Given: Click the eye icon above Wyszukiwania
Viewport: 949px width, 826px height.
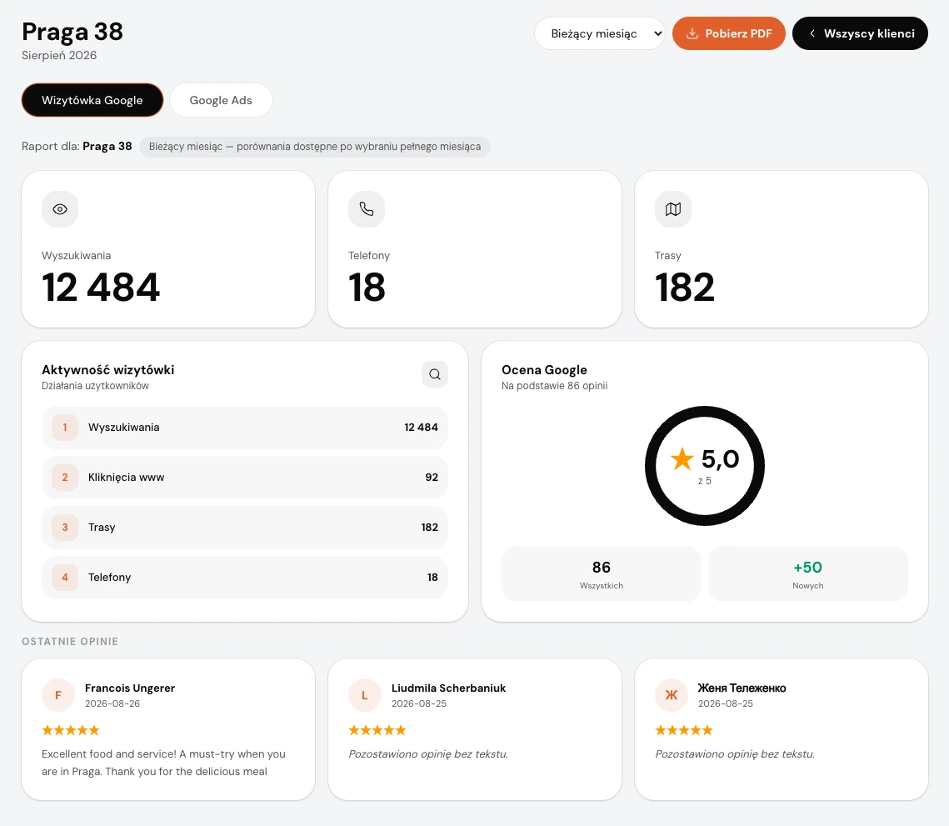Looking at the screenshot, I should click(x=60, y=209).
